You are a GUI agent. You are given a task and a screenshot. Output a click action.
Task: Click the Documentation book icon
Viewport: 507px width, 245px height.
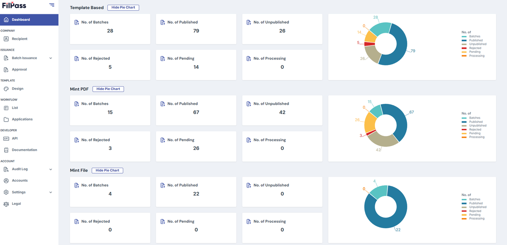(6, 150)
